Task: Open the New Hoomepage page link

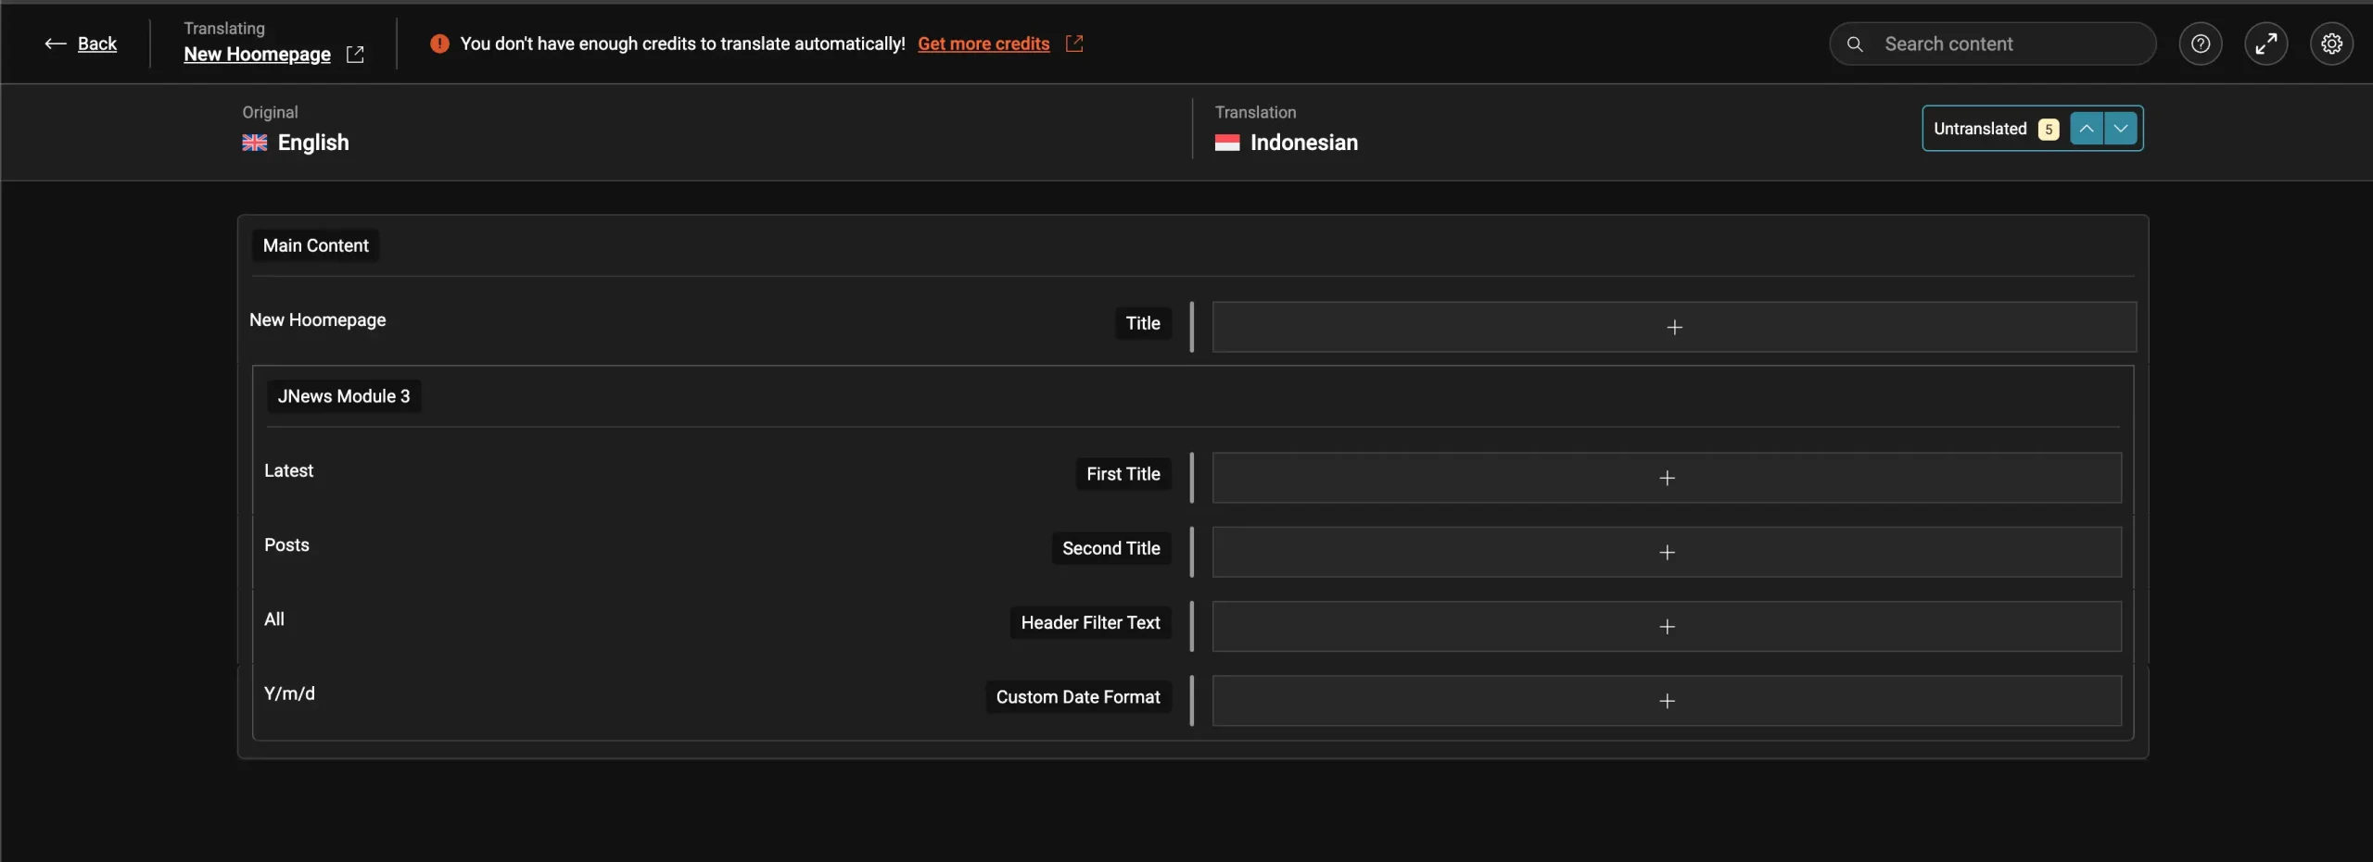Action: (257, 55)
